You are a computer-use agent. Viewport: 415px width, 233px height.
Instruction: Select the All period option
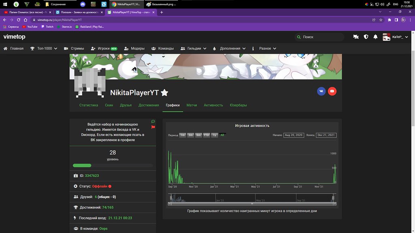point(222,135)
